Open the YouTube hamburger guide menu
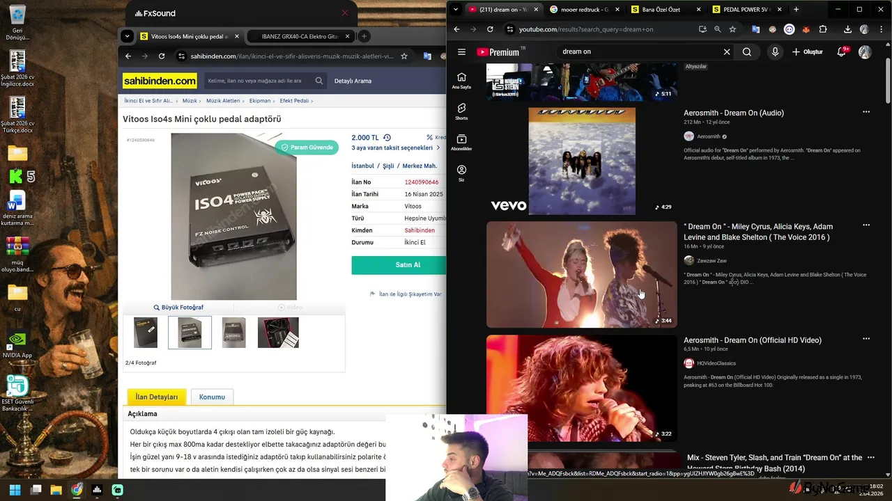 [461, 51]
